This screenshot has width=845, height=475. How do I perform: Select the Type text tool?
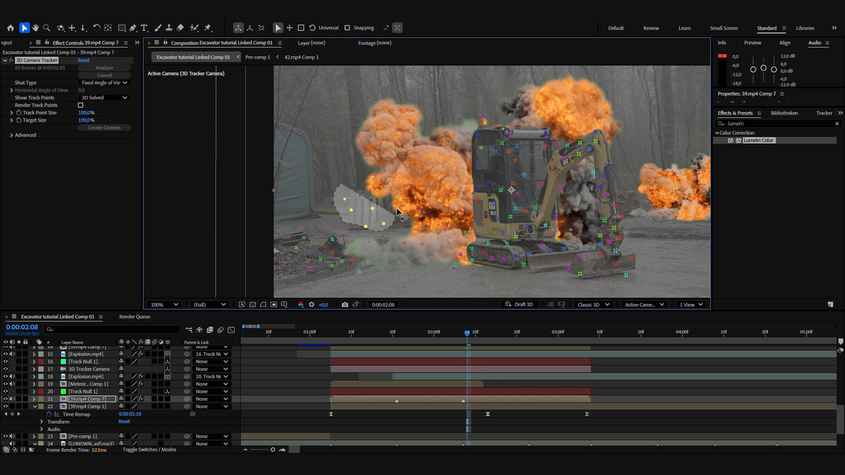pos(144,28)
